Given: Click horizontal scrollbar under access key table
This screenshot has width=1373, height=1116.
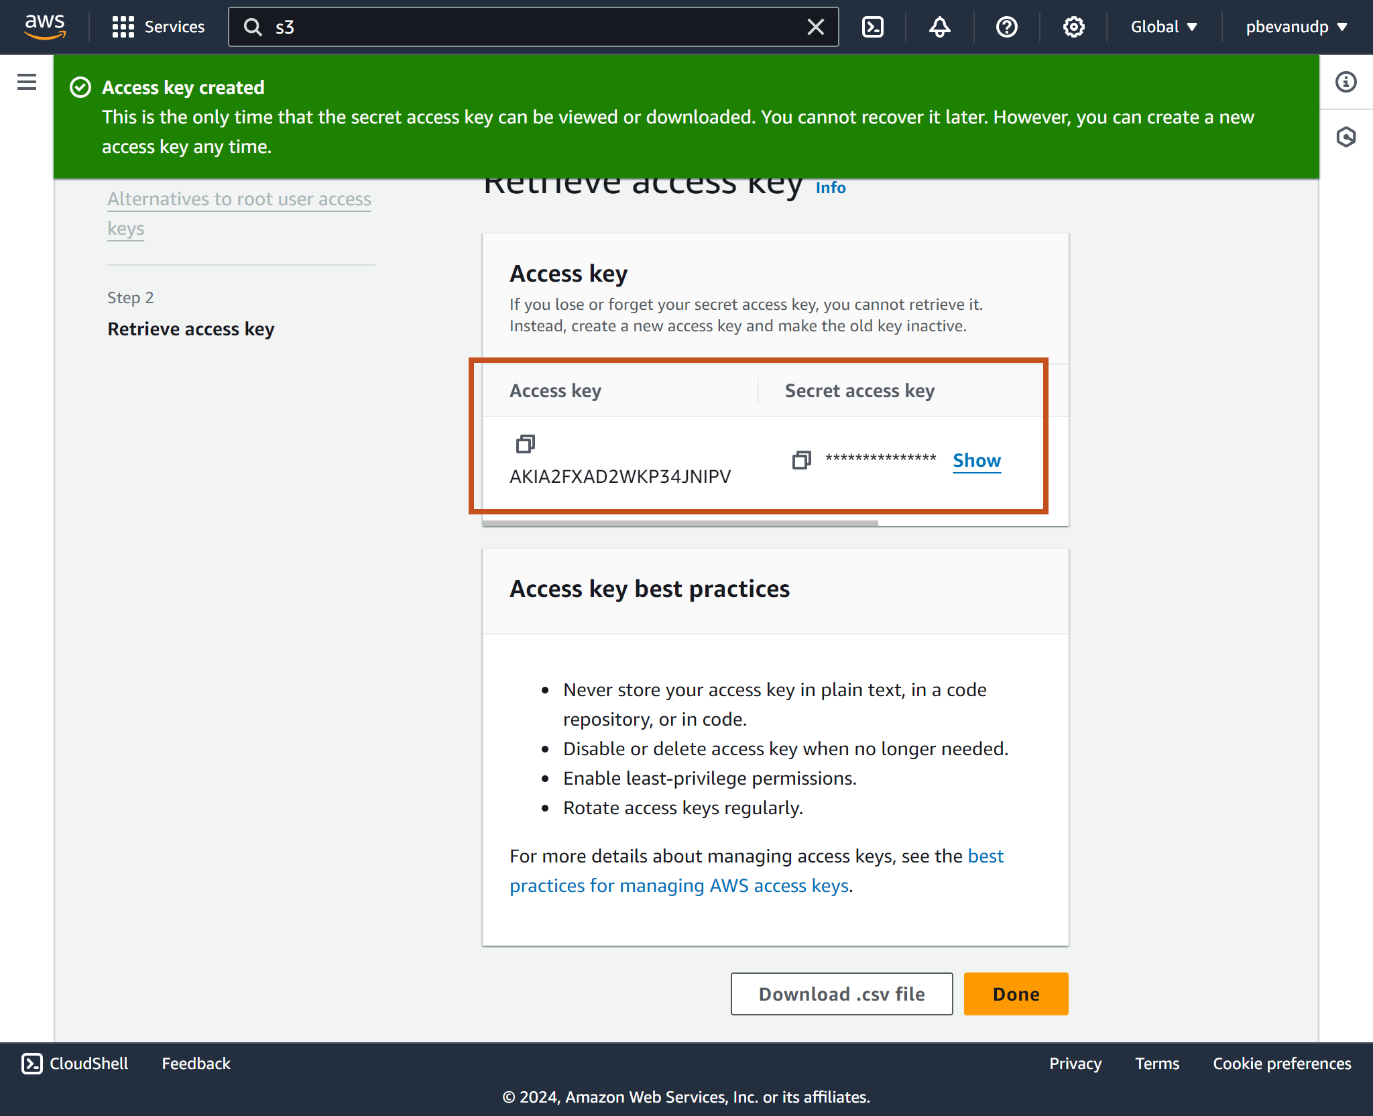Looking at the screenshot, I should (680, 522).
